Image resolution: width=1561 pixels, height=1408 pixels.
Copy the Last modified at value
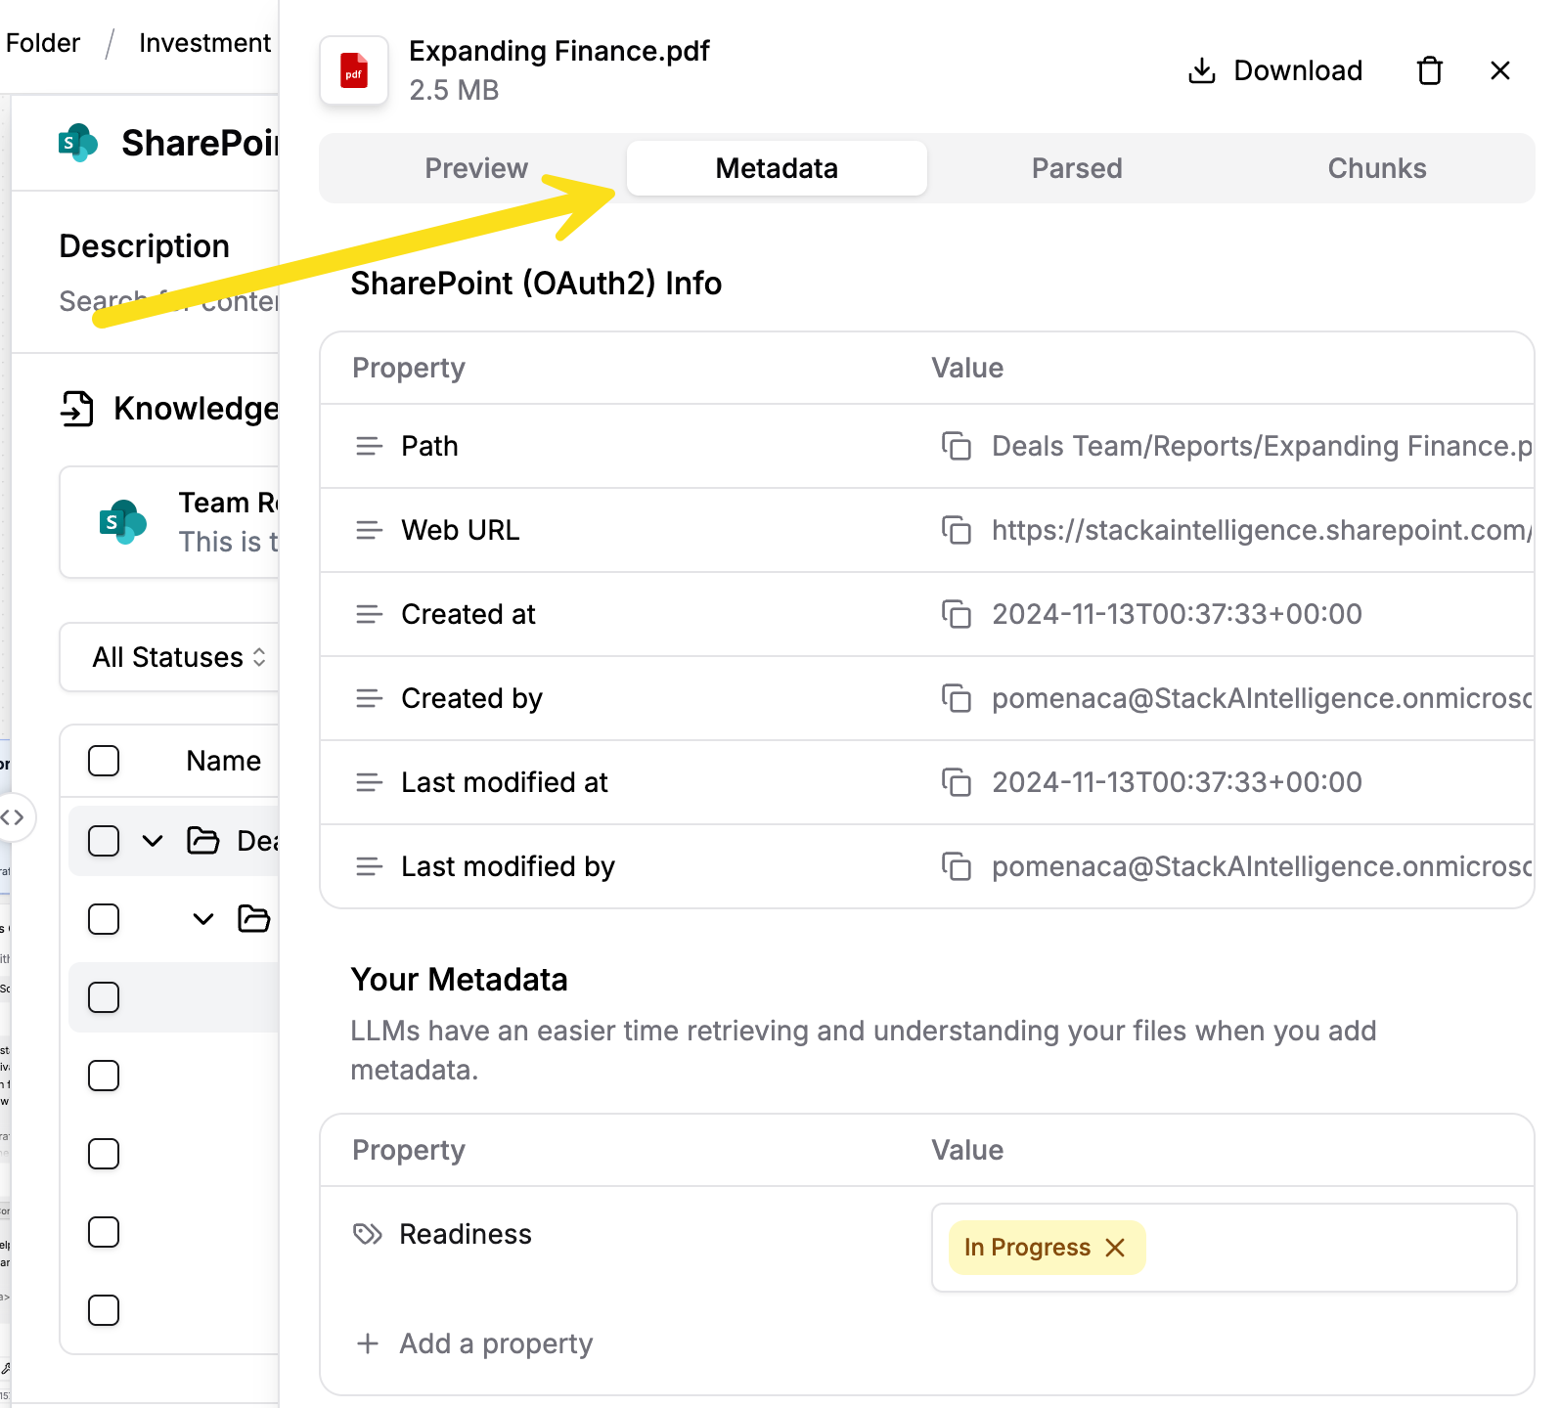[956, 782]
